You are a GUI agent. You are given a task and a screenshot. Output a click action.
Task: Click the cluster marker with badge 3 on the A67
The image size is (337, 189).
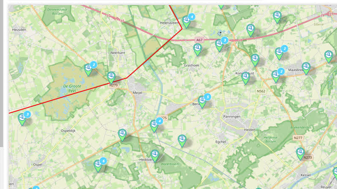point(219,45)
